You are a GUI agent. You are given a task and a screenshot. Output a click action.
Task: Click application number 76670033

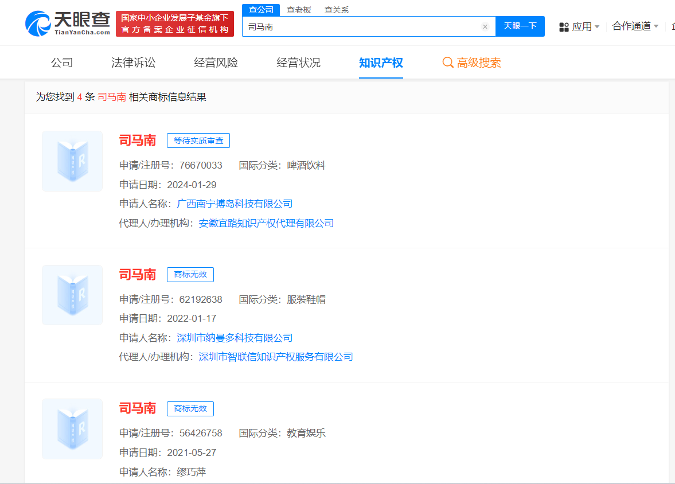(201, 165)
